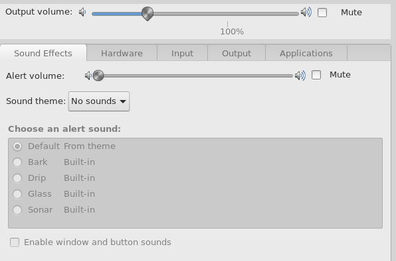Open the Sound theme dropdown
The width and height of the screenshot is (396, 261).
coord(99,101)
